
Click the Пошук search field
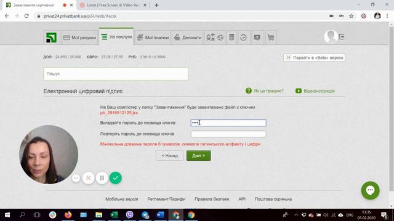(116, 74)
